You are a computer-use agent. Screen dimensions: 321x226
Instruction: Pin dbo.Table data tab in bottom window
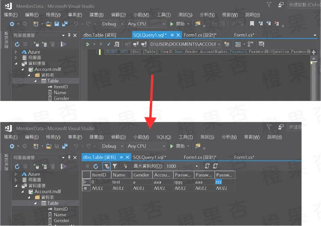(x=121, y=157)
